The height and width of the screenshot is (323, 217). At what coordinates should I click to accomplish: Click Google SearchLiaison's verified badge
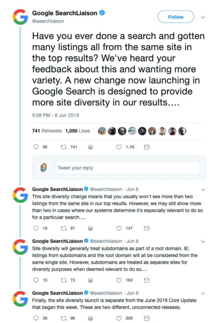click(x=102, y=13)
